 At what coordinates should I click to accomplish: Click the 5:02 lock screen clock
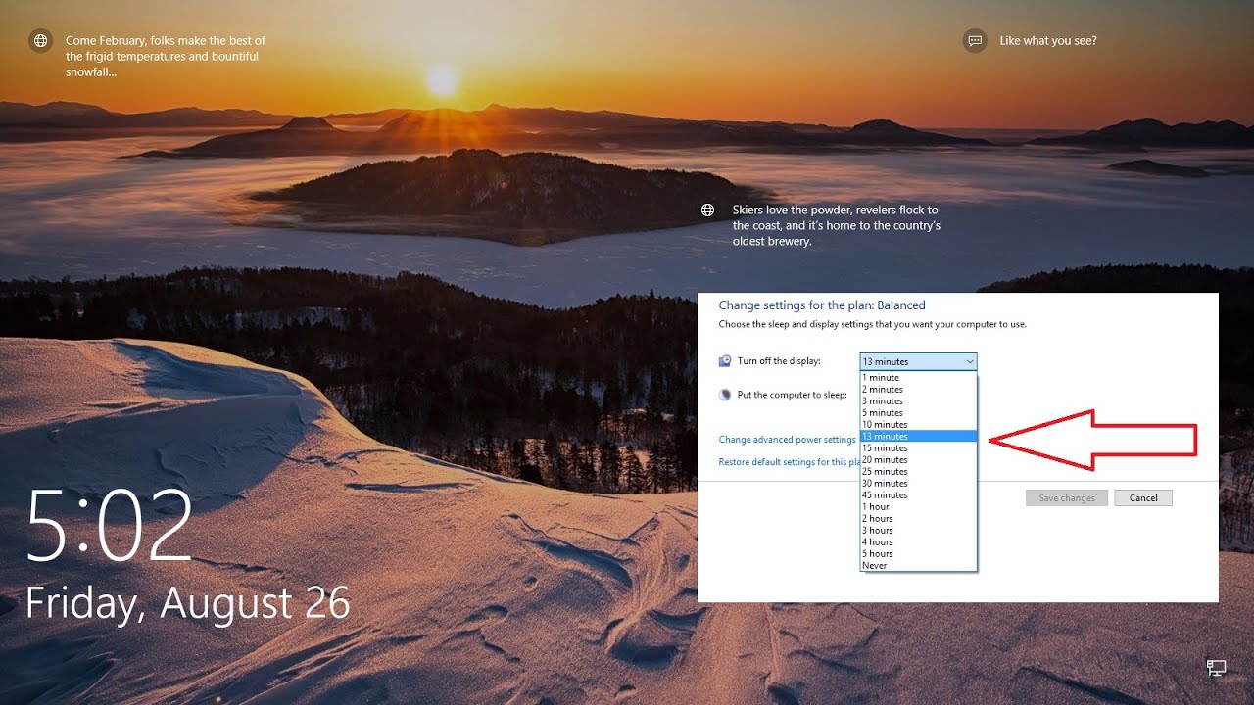(110, 526)
